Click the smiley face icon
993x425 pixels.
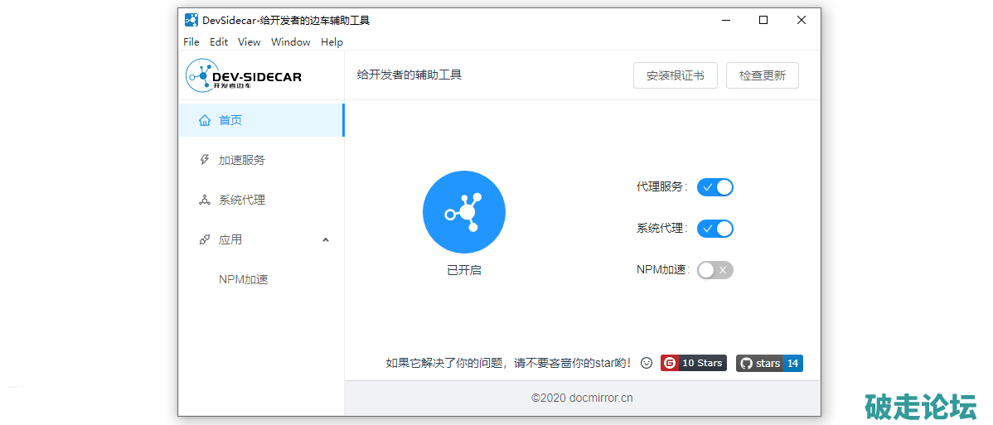pyautogui.click(x=647, y=363)
